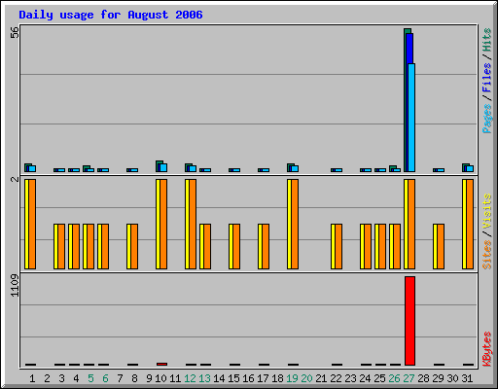498x389 pixels.
Task: Click the 'Pages' legend label
Action: (x=487, y=119)
